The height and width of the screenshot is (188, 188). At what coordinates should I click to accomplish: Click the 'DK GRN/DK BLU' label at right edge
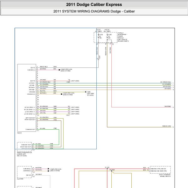(x=166, y=82)
